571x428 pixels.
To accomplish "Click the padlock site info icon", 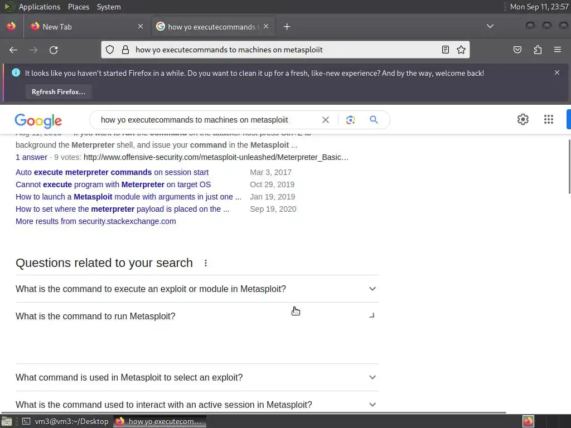I will (x=125, y=50).
